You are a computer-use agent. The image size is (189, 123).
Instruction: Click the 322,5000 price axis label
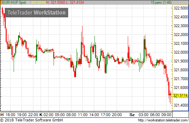(x=181, y=8)
